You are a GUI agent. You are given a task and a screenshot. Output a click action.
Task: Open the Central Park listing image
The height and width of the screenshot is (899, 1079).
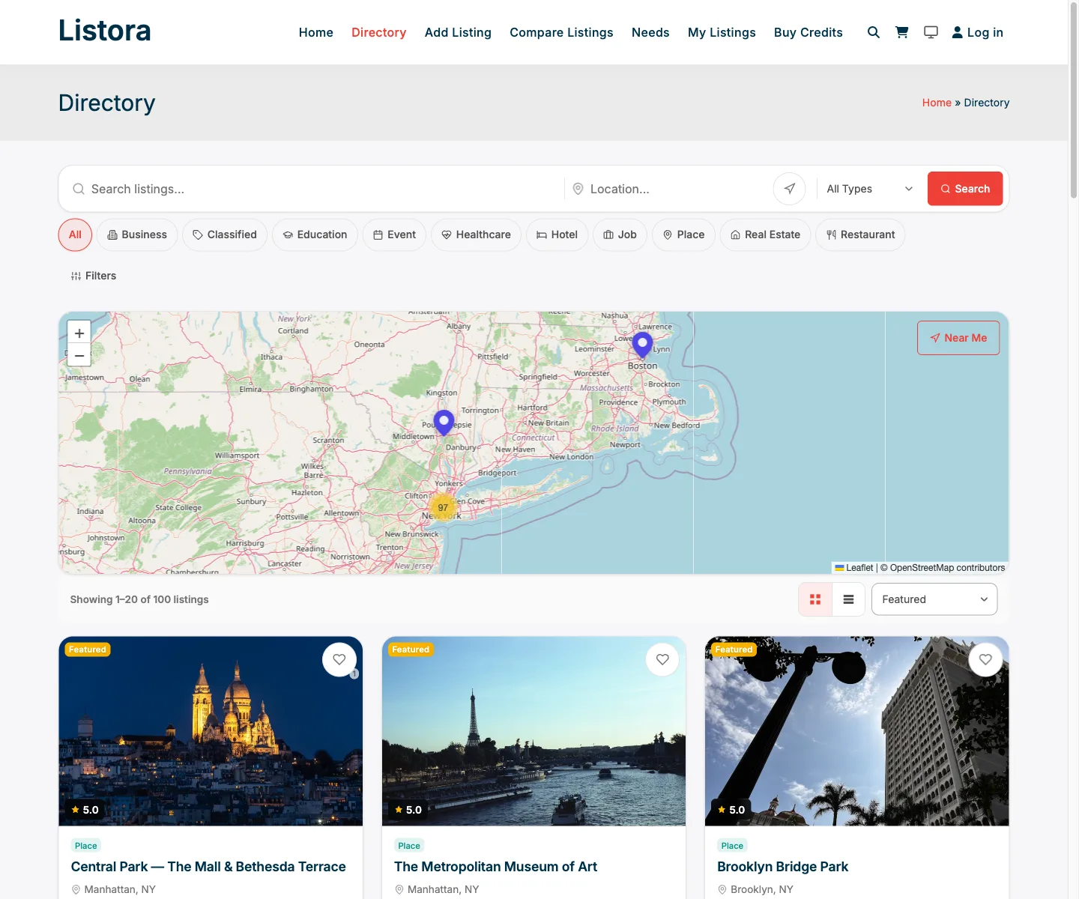point(211,731)
